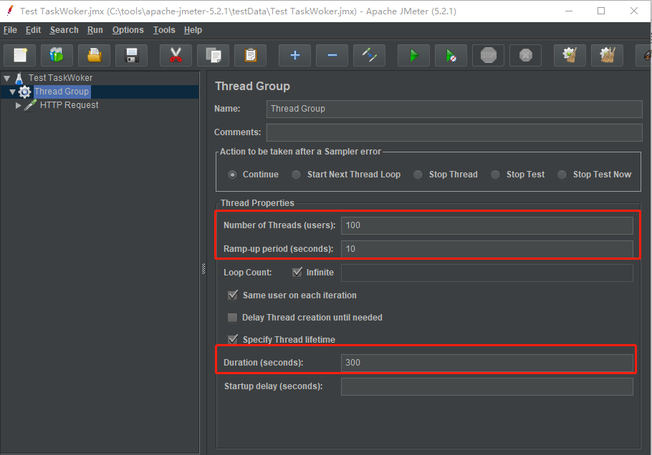Start the test with green play icon
This screenshot has height=455, width=652.
413,55
